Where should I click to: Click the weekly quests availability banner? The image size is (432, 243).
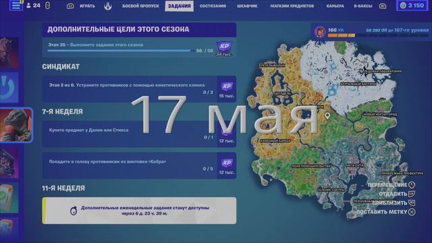(139, 211)
